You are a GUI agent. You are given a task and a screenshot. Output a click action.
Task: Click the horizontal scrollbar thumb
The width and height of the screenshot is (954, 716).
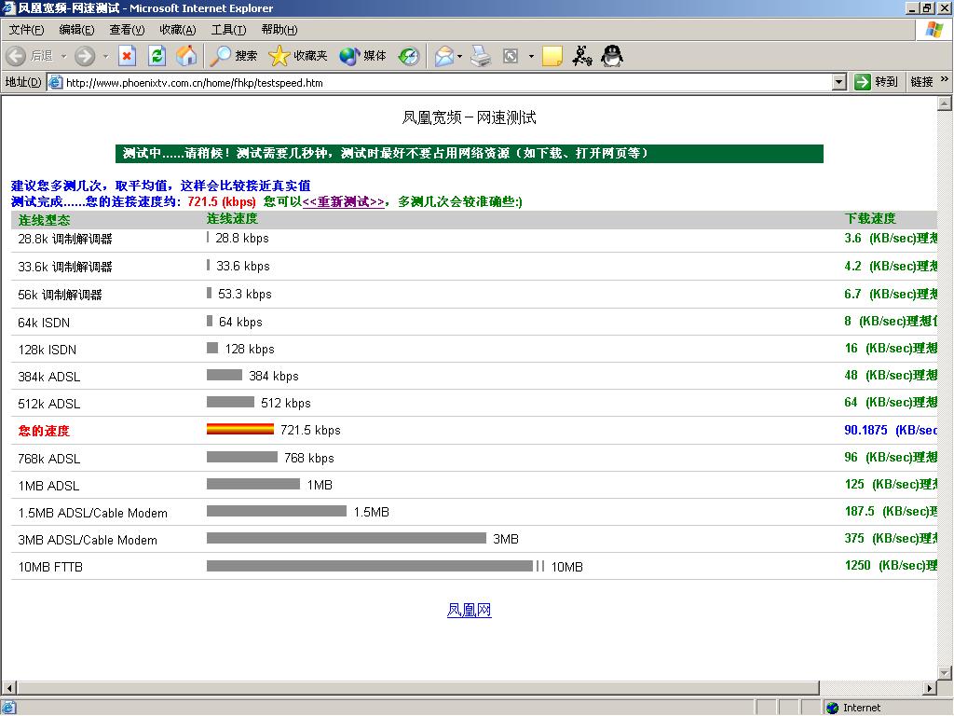coord(418,688)
